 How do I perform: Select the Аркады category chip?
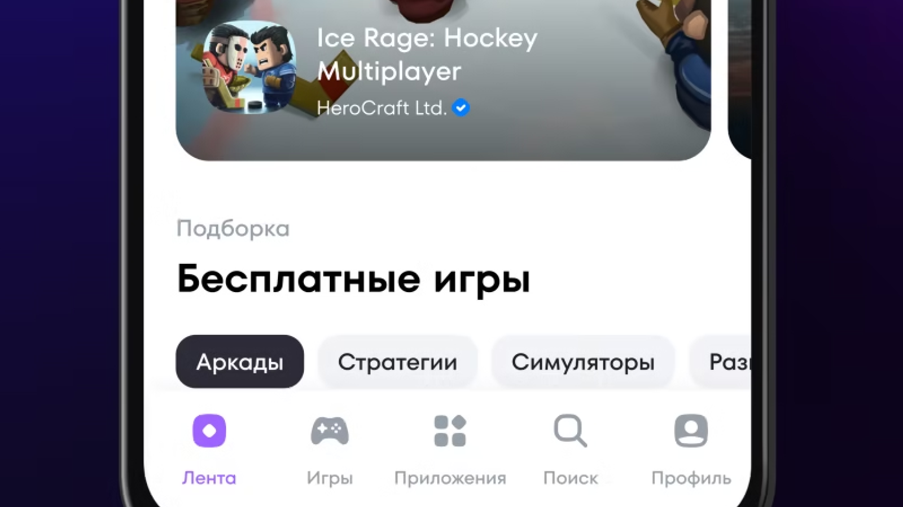(240, 362)
